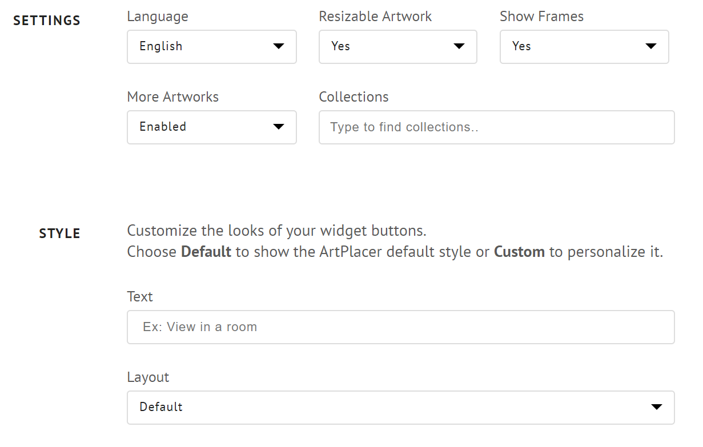
Task: Click the SETTINGS section heading
Action: tap(47, 21)
